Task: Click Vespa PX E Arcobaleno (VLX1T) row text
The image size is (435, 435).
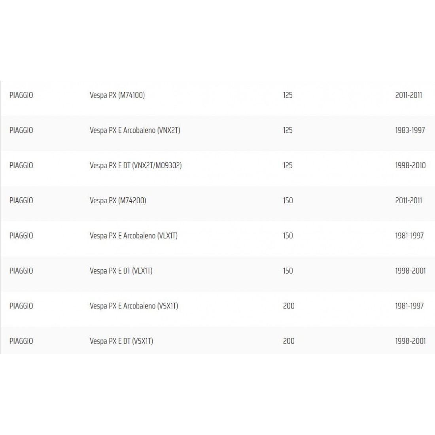Action: point(134,236)
